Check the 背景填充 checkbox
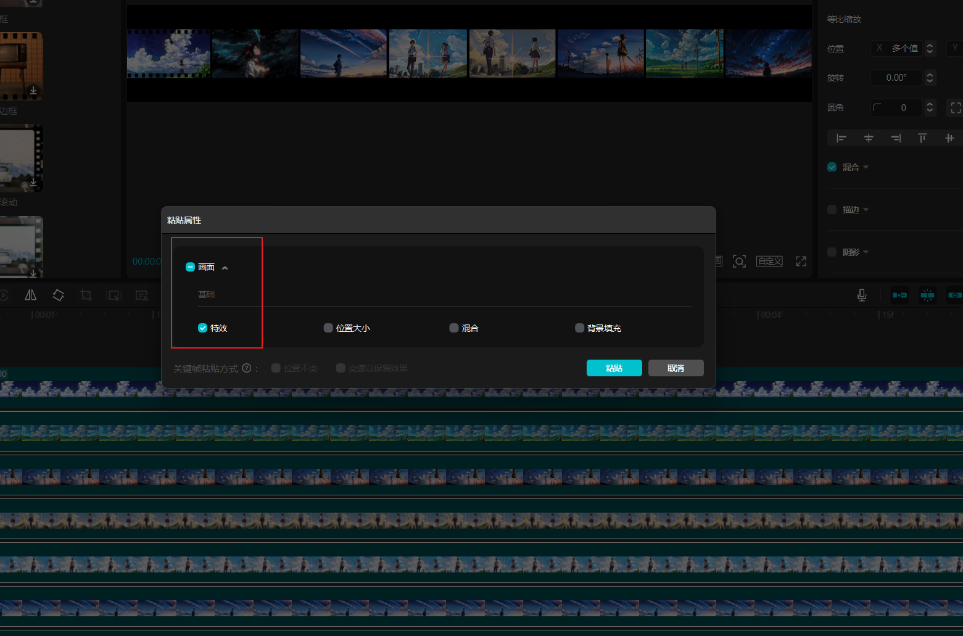 click(579, 328)
